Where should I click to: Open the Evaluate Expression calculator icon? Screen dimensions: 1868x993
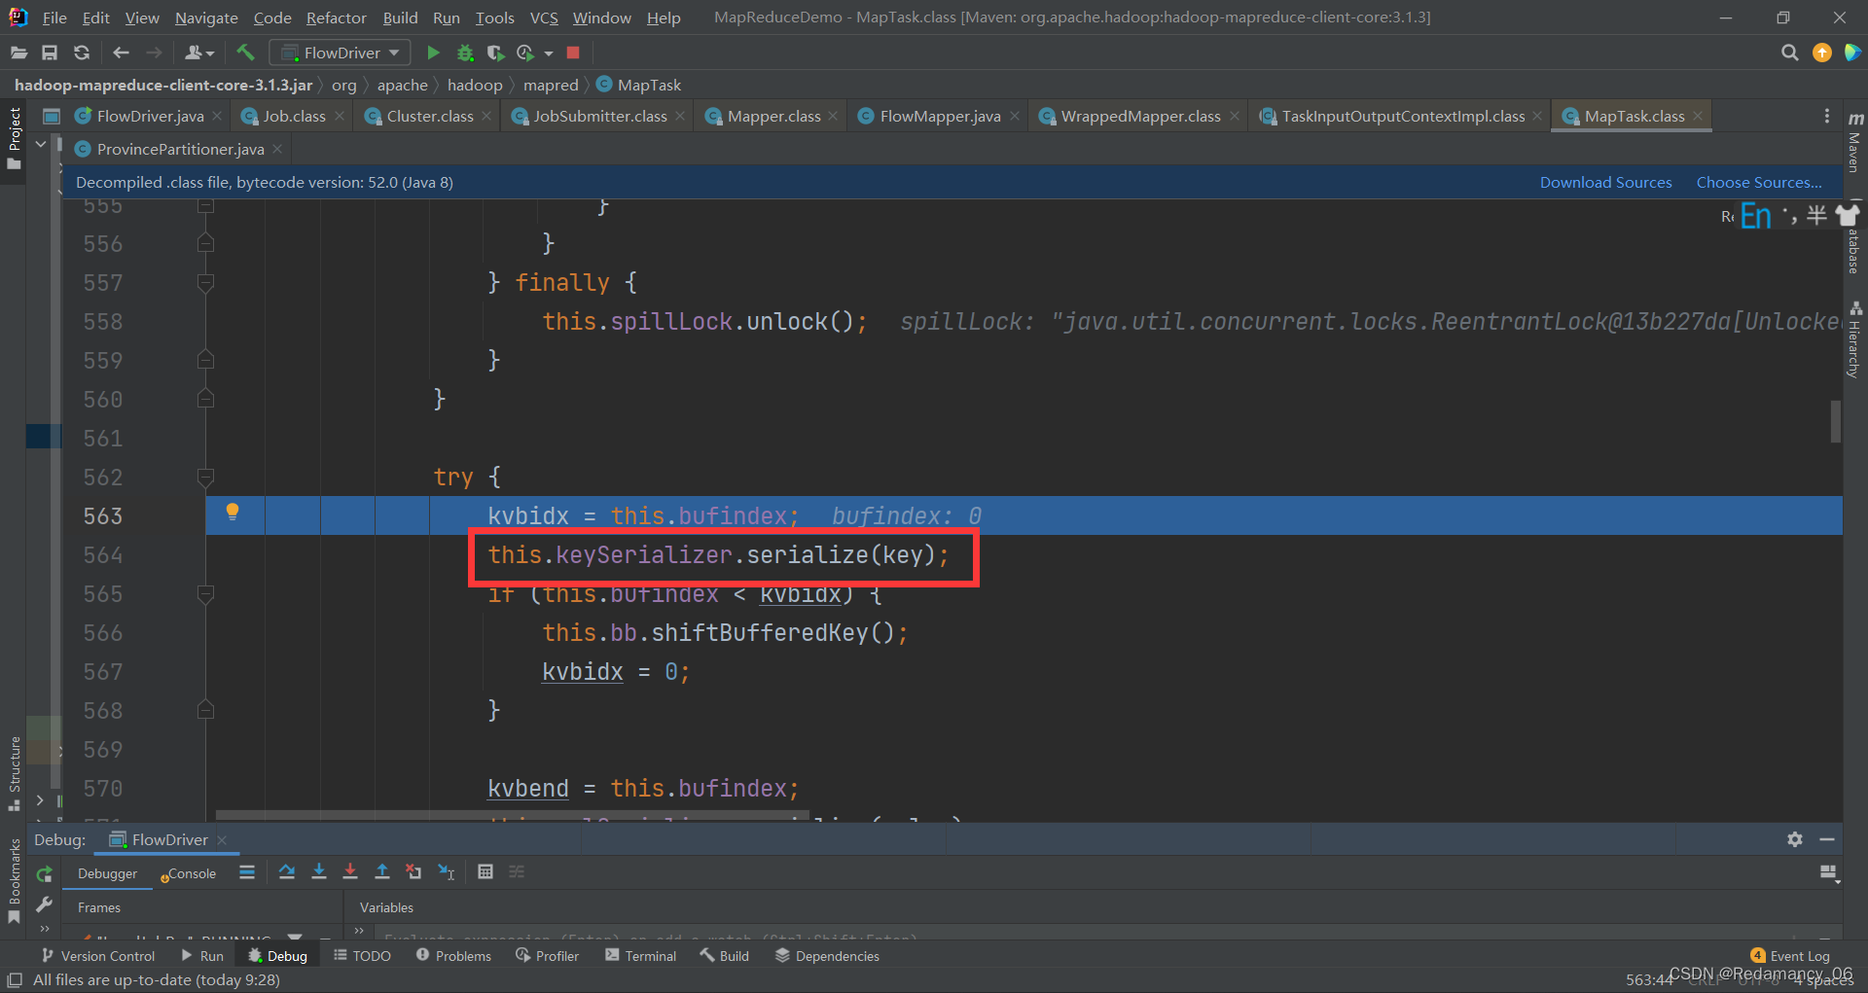pos(485,871)
